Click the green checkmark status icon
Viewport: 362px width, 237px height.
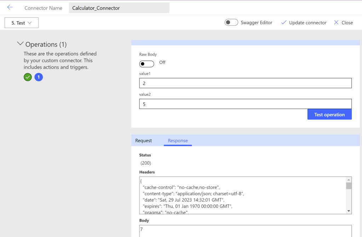pos(28,77)
